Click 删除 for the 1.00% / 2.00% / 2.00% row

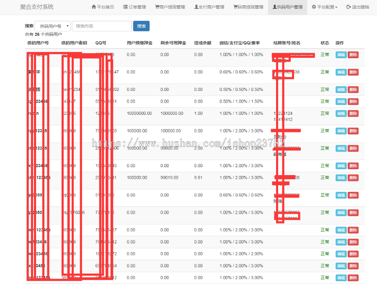pyautogui.click(x=353, y=254)
